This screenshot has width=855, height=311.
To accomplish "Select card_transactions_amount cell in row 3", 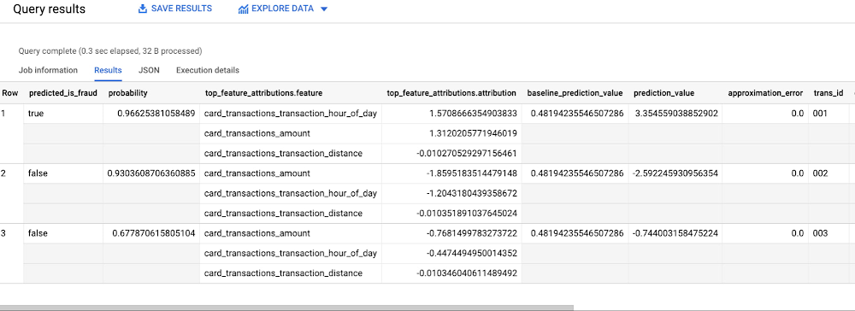I will [256, 233].
